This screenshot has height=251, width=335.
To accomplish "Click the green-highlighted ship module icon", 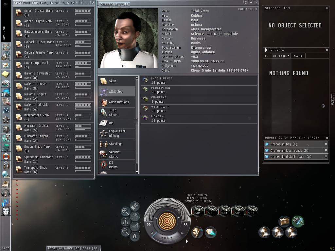I will click(298, 221).
